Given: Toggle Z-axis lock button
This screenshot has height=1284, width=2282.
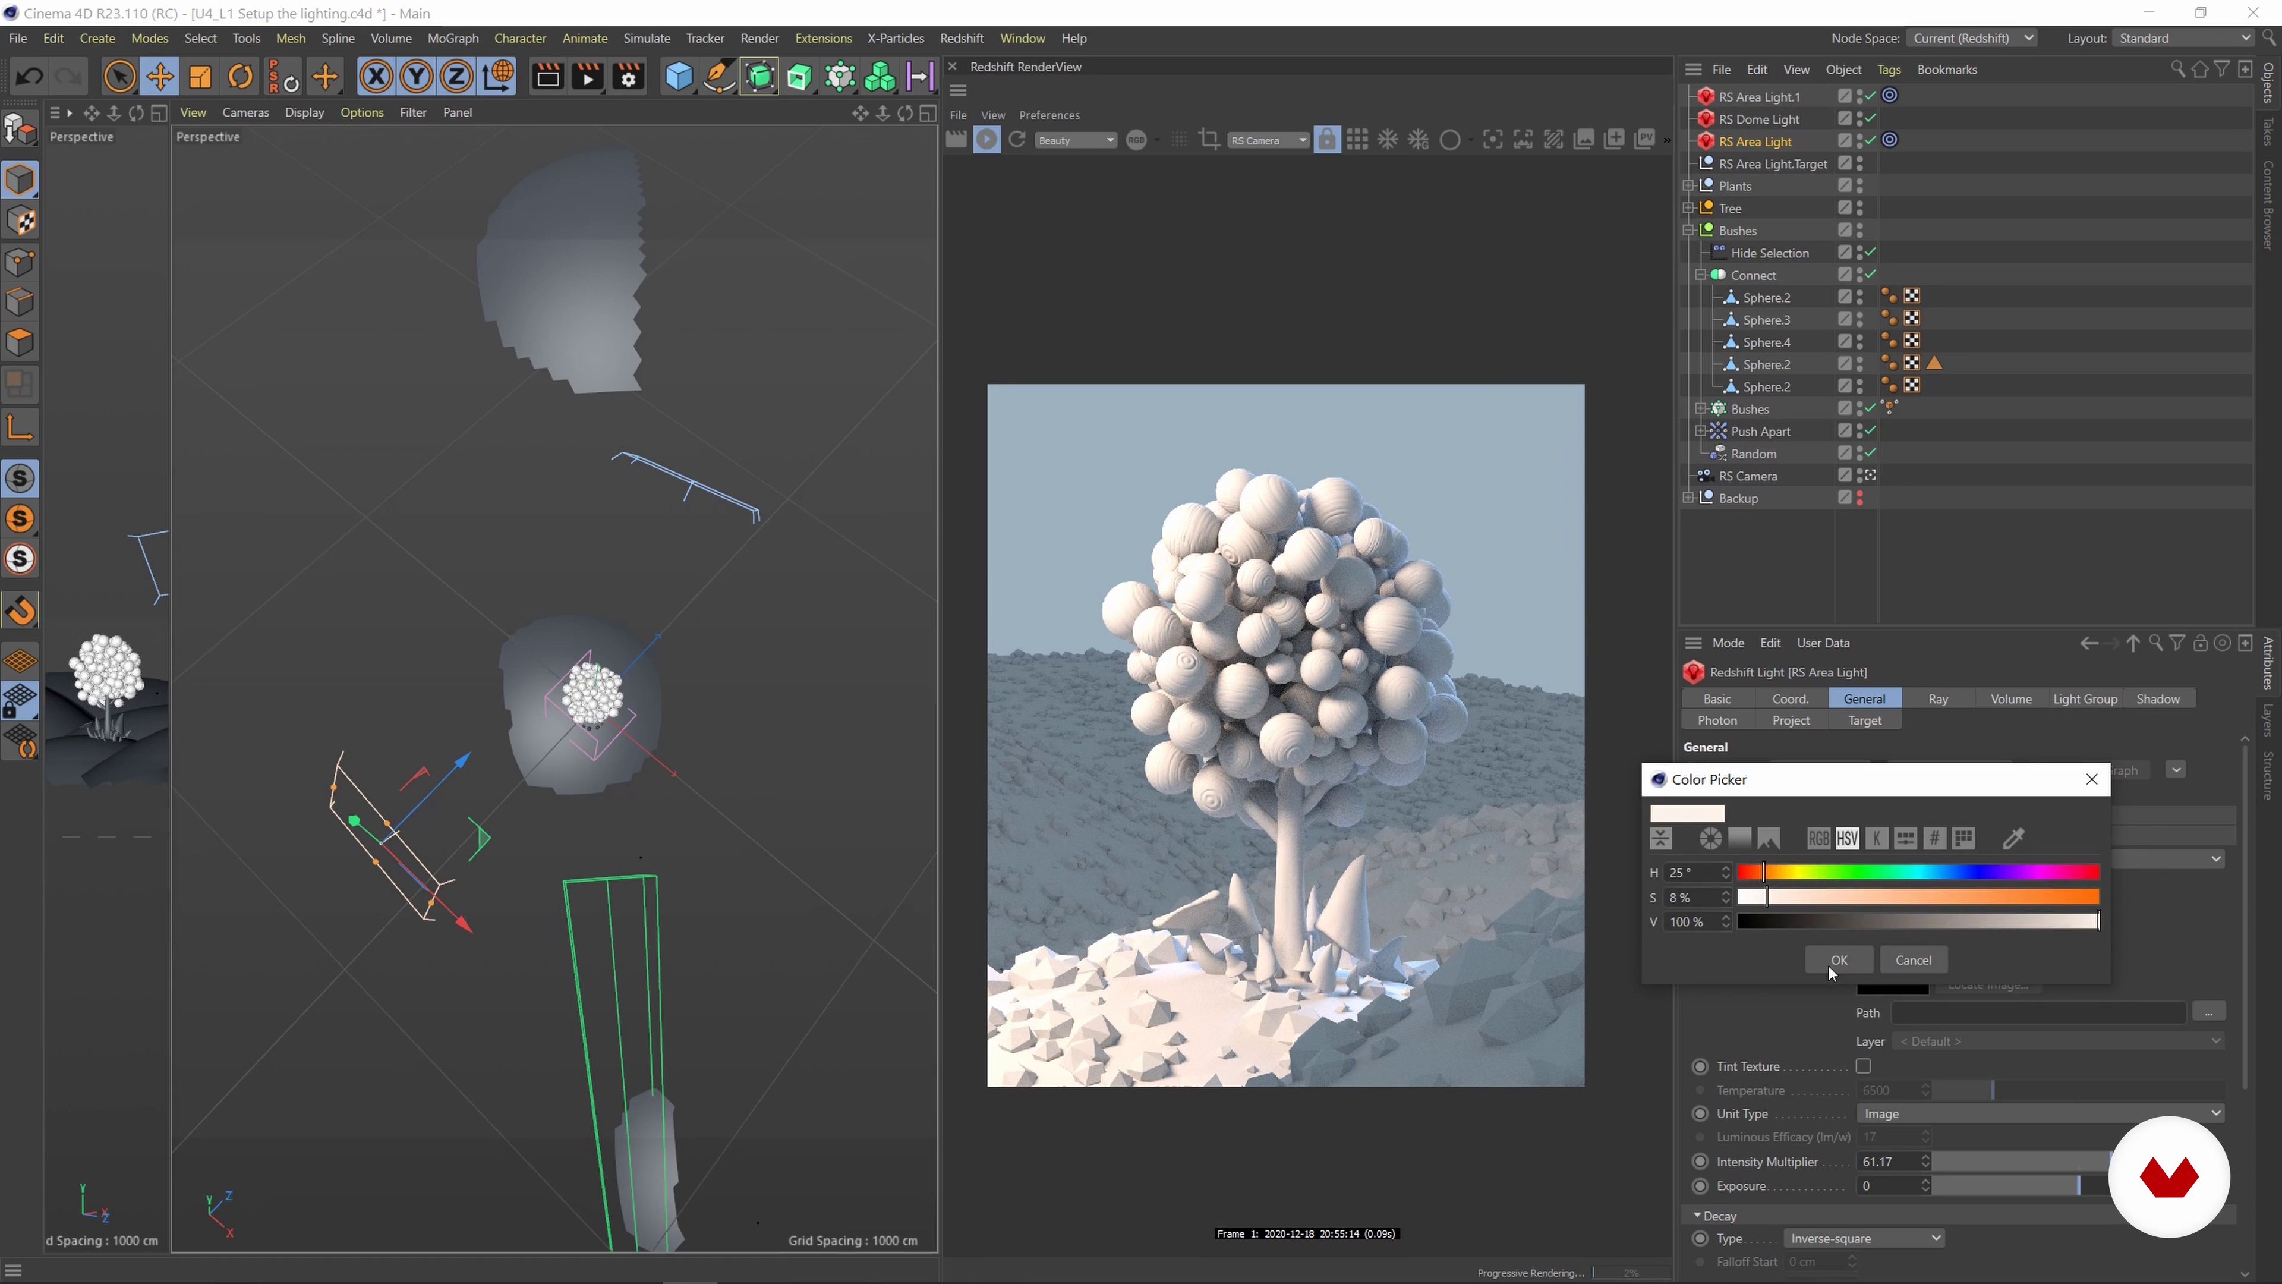Looking at the screenshot, I should pyautogui.click(x=456, y=77).
